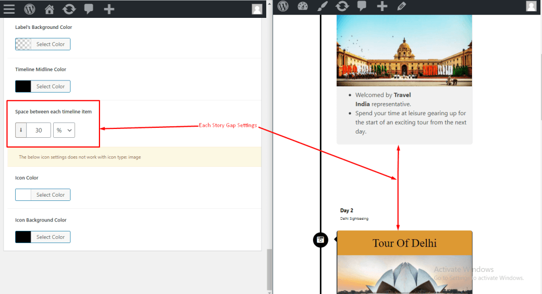
Task: Open the comments icon in left admin bar
Action: click(x=89, y=9)
